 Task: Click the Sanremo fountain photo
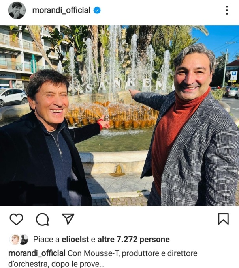pos(119,115)
